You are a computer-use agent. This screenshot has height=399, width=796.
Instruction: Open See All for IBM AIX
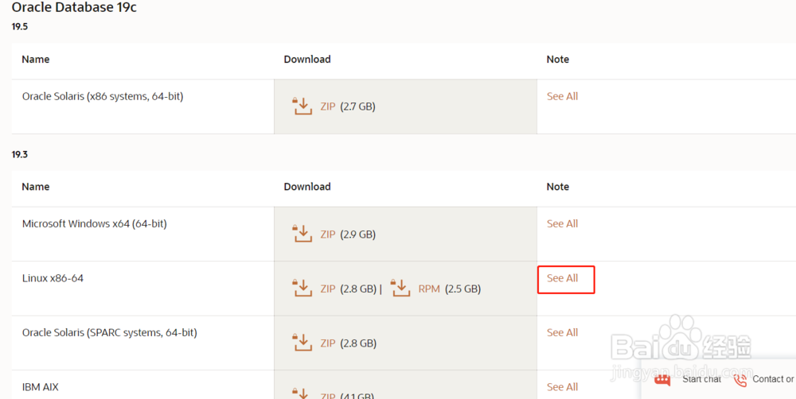(x=562, y=387)
